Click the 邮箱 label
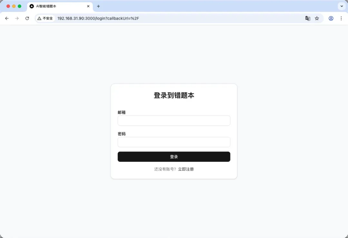 121,112
